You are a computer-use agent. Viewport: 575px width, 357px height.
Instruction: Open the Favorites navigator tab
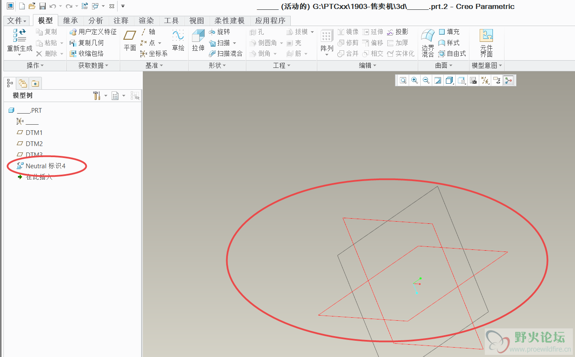(x=35, y=83)
